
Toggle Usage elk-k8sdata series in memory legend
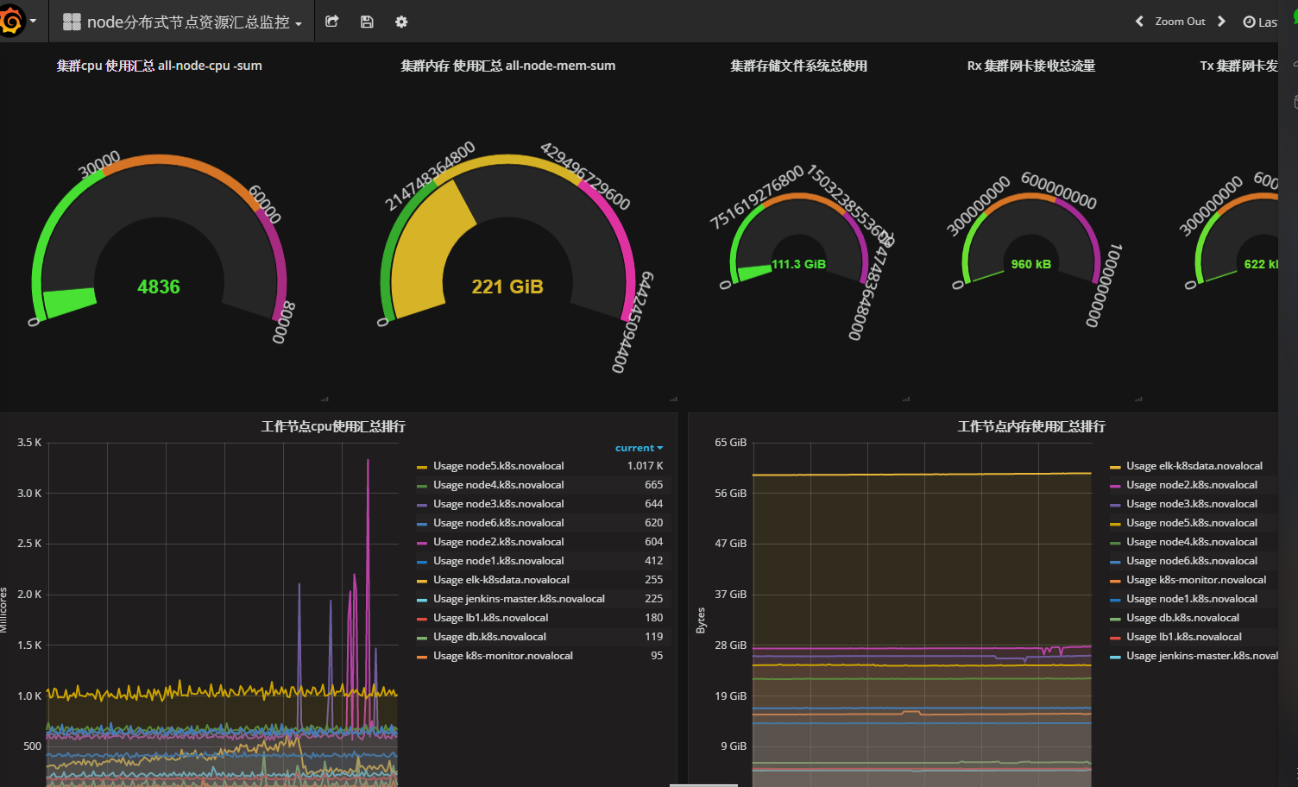click(1194, 466)
